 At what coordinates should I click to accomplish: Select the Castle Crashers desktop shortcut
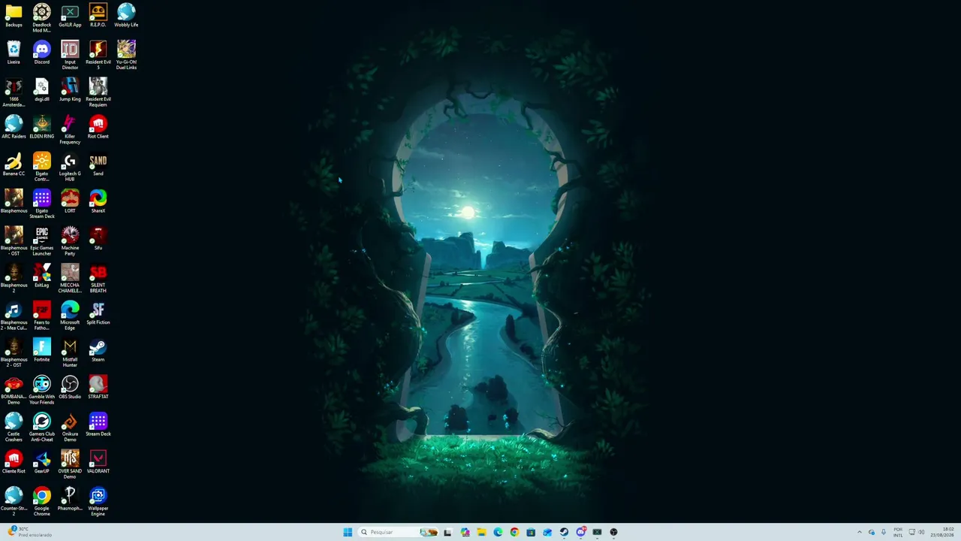click(x=14, y=428)
